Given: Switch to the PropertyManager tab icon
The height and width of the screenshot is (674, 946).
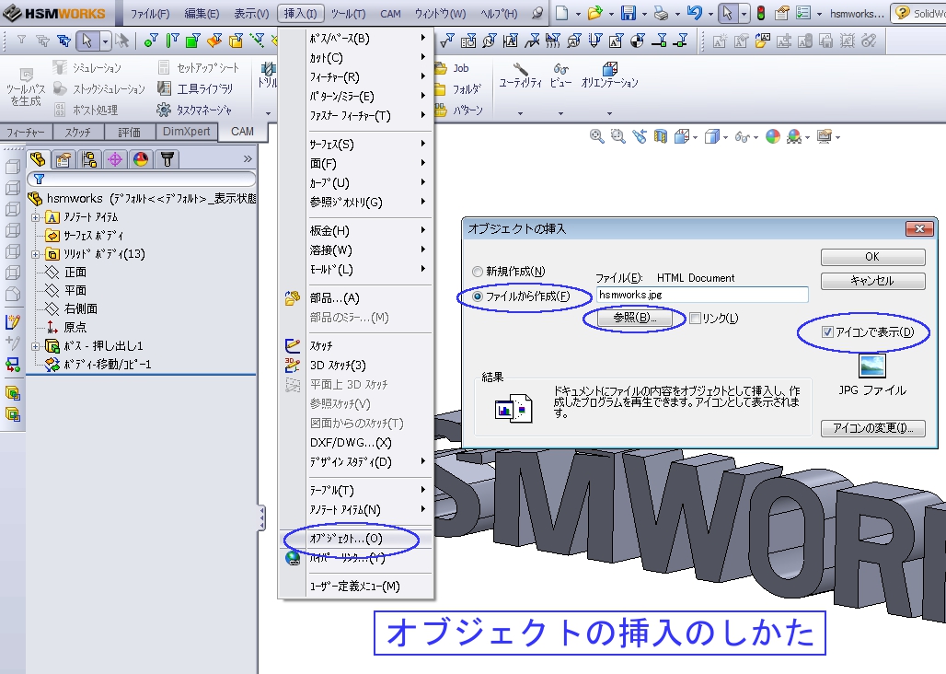Looking at the screenshot, I should point(63,159).
